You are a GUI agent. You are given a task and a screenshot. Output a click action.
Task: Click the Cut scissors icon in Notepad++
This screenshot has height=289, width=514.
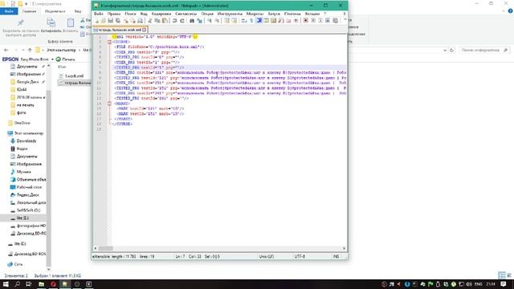[149, 21]
